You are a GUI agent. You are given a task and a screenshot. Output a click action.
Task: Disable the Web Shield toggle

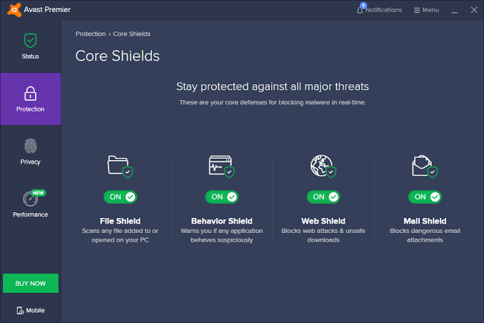click(323, 197)
